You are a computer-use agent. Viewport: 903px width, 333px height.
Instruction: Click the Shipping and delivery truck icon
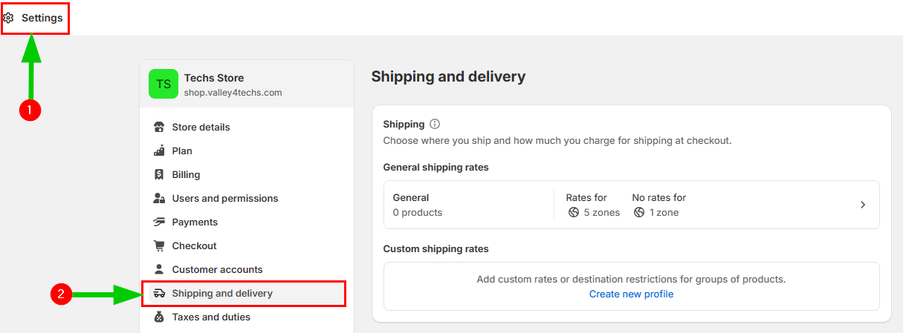pos(159,293)
